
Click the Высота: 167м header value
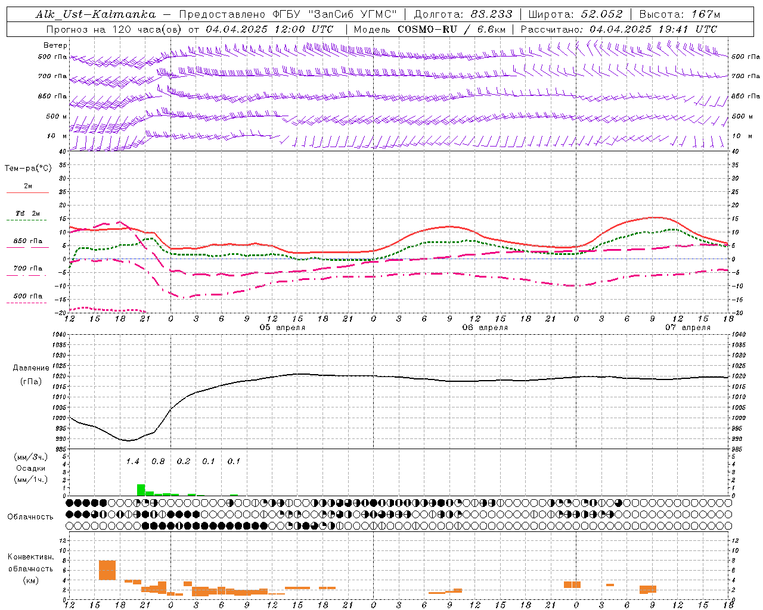[680, 14]
